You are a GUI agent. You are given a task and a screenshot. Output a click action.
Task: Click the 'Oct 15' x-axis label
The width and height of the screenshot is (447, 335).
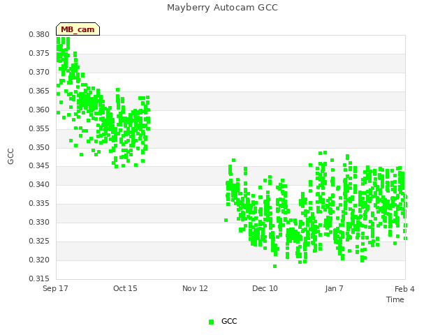click(125, 288)
